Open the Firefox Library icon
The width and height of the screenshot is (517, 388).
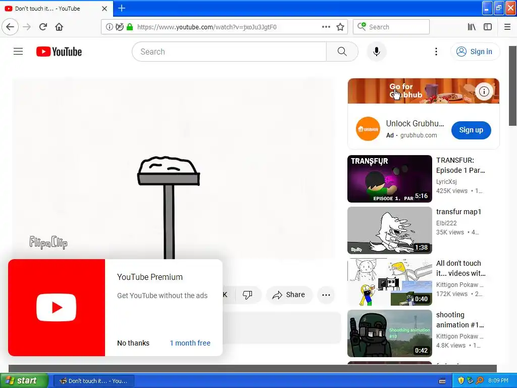(472, 27)
